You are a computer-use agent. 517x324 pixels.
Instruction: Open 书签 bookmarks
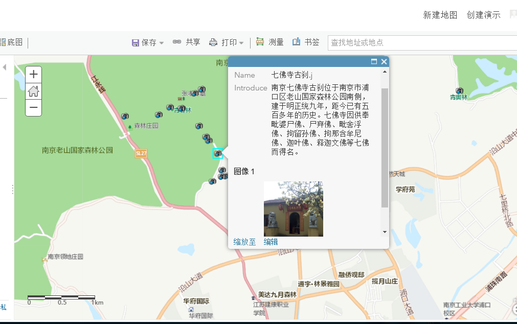click(x=306, y=42)
